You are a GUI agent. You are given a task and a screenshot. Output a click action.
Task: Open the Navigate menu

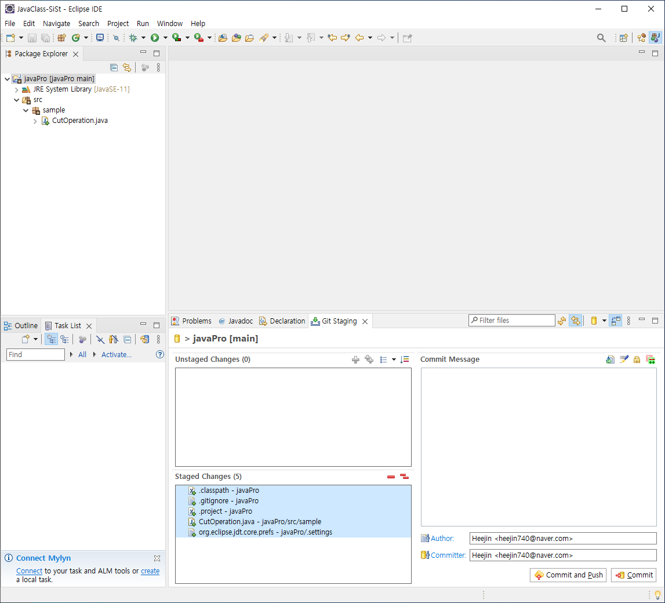[56, 24]
